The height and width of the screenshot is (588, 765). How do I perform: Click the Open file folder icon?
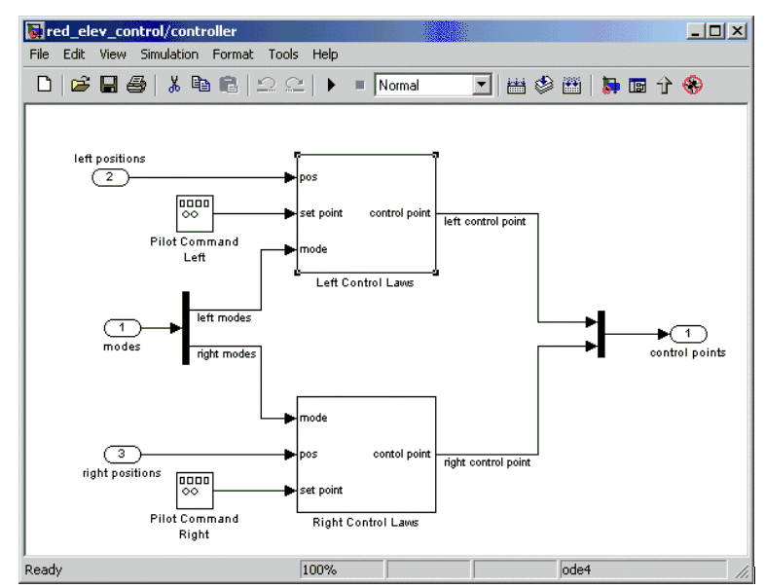pos(81,86)
